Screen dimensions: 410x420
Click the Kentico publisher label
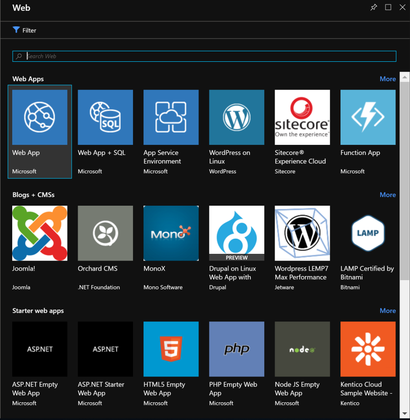pos(350,403)
